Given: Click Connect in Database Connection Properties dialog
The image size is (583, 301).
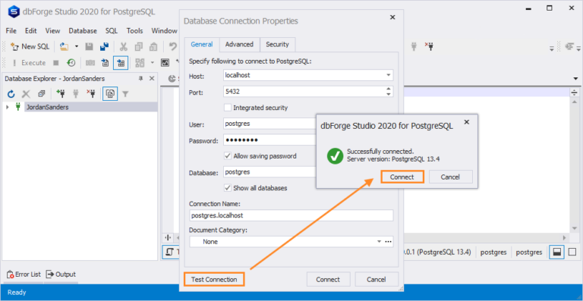Looking at the screenshot, I should pos(328,280).
